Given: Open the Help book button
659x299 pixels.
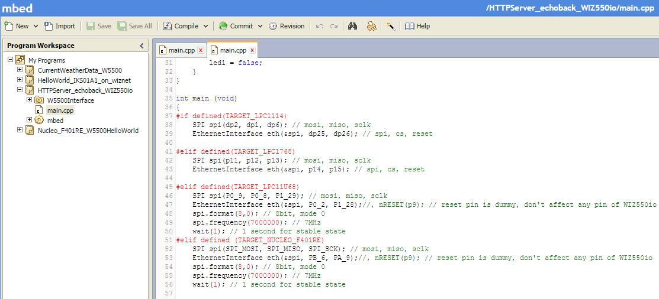Looking at the screenshot, I should (417, 26).
